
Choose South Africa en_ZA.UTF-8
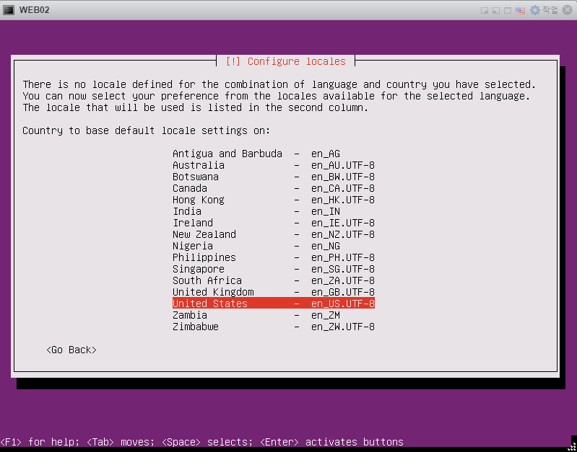[274, 280]
